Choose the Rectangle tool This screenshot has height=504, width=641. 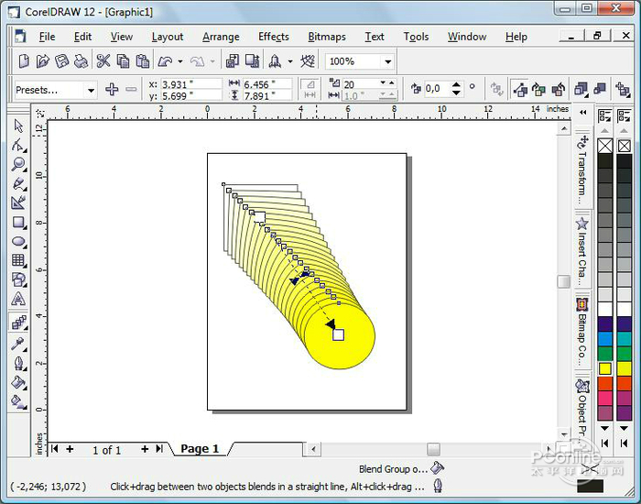tap(18, 222)
